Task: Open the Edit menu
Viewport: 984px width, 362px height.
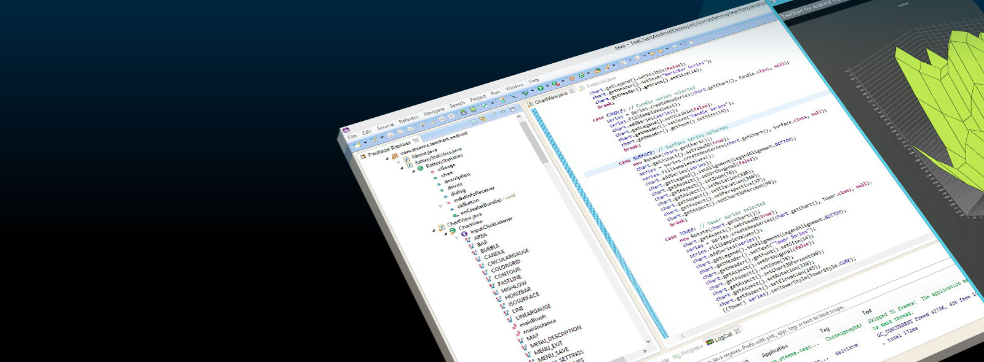Action: [x=367, y=132]
